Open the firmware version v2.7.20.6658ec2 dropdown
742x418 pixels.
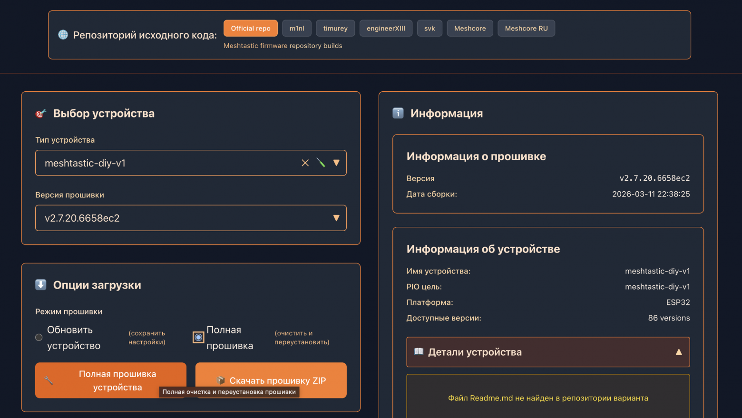(x=191, y=218)
